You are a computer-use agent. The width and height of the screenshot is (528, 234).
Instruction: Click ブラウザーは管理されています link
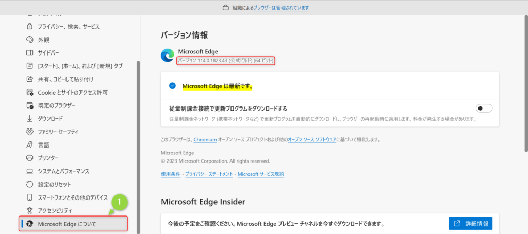pos(281,8)
